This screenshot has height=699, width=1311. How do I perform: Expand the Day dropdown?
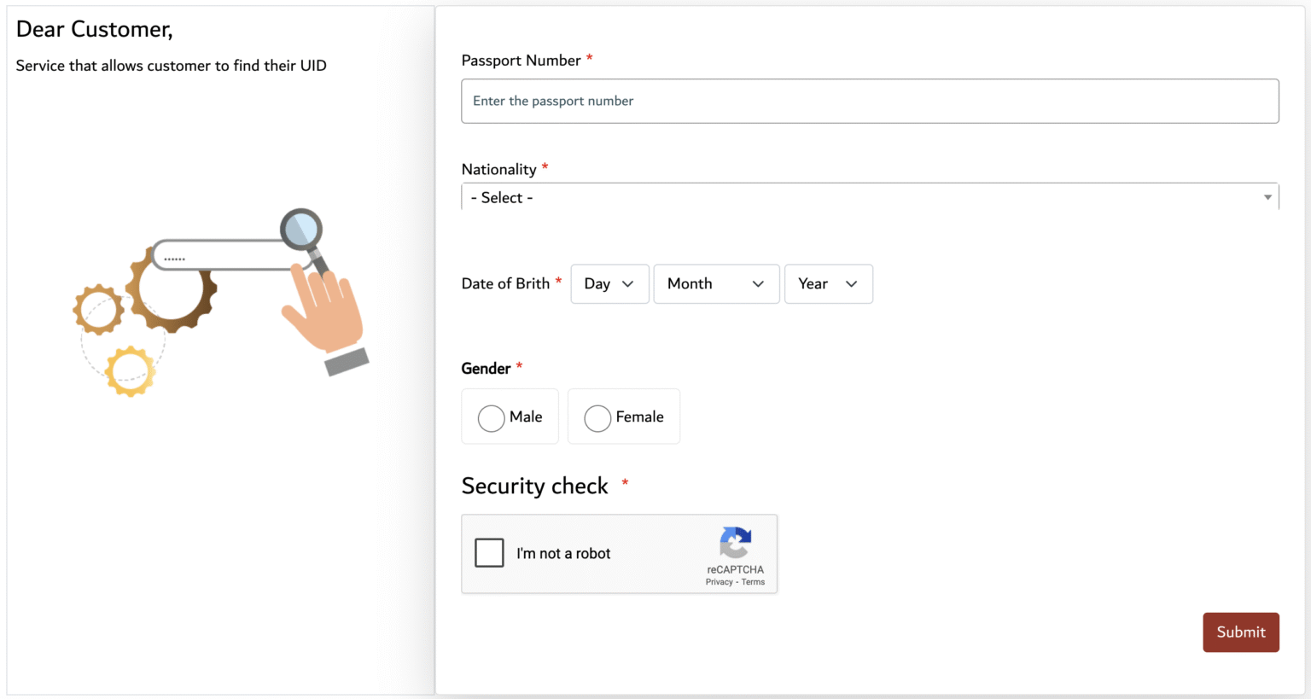pos(609,283)
